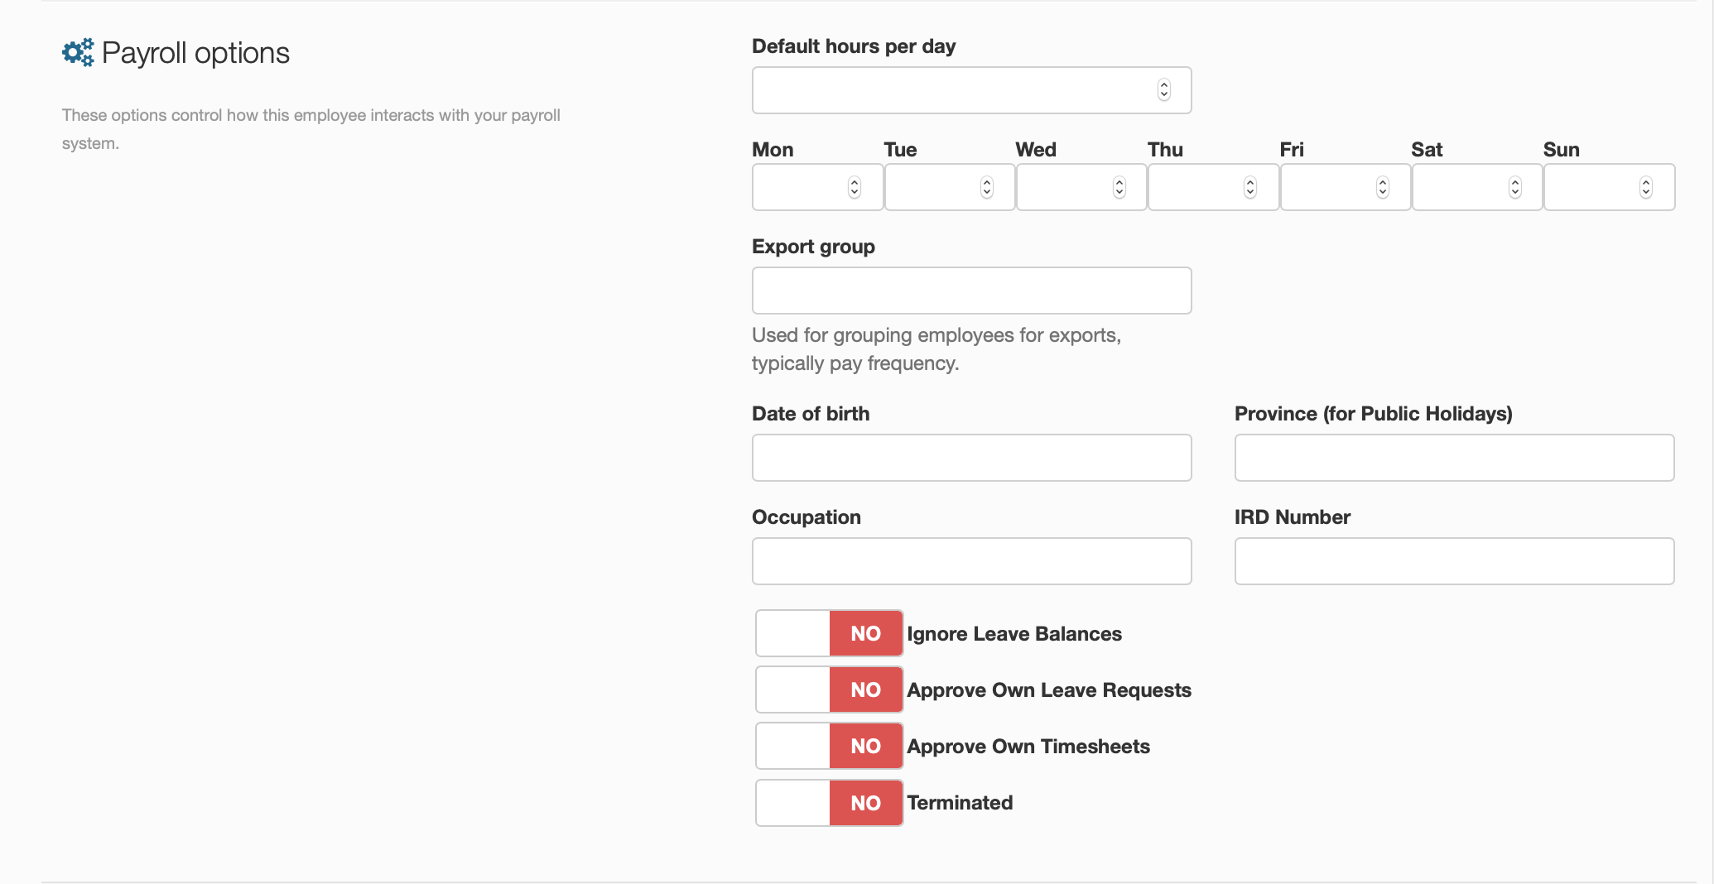Click the Export group input field
This screenshot has width=1714, height=884.
click(x=971, y=291)
